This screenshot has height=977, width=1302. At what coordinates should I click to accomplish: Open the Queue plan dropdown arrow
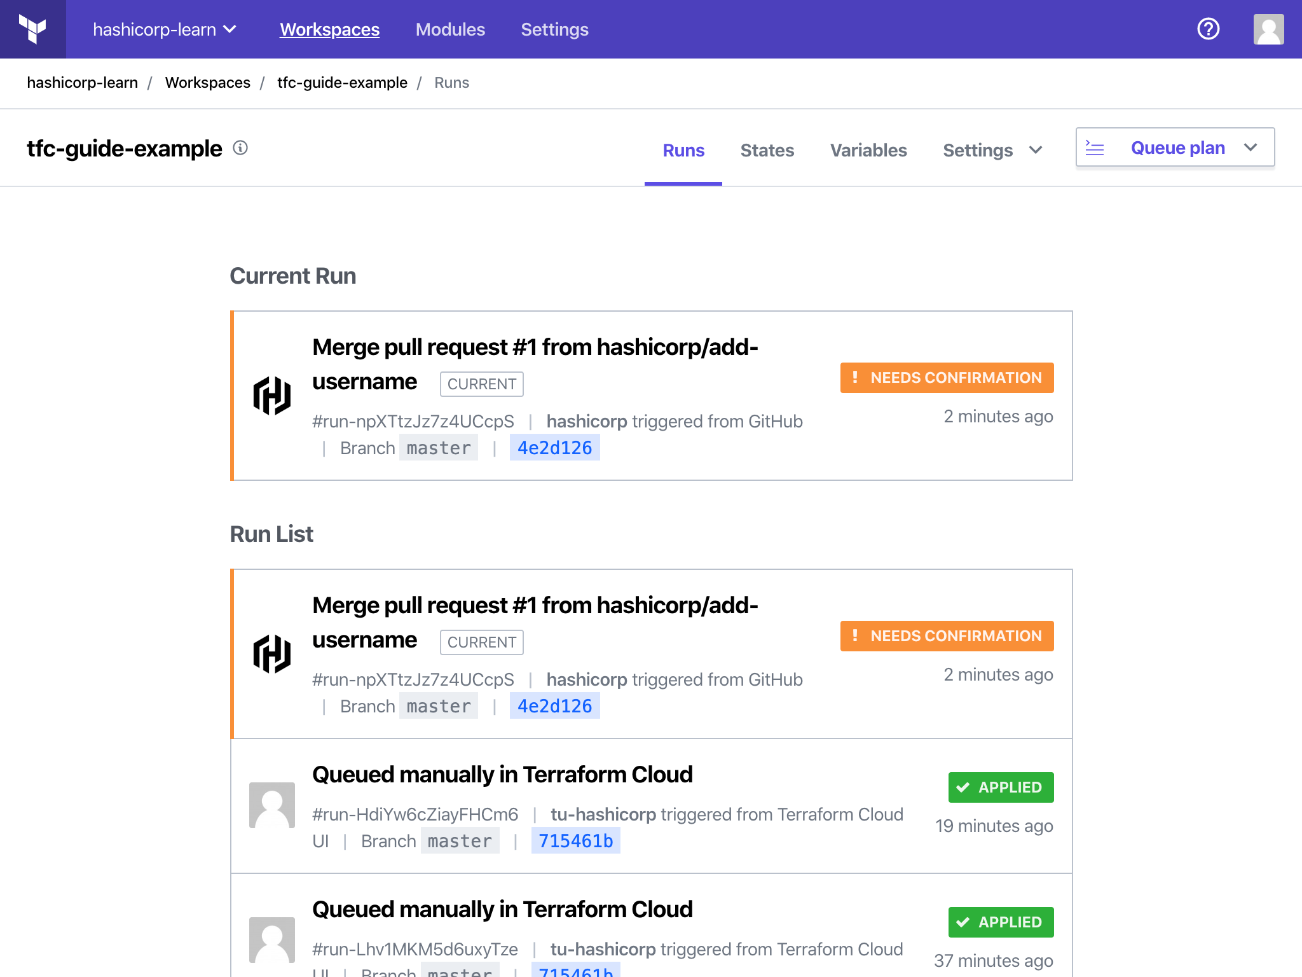1251,148
